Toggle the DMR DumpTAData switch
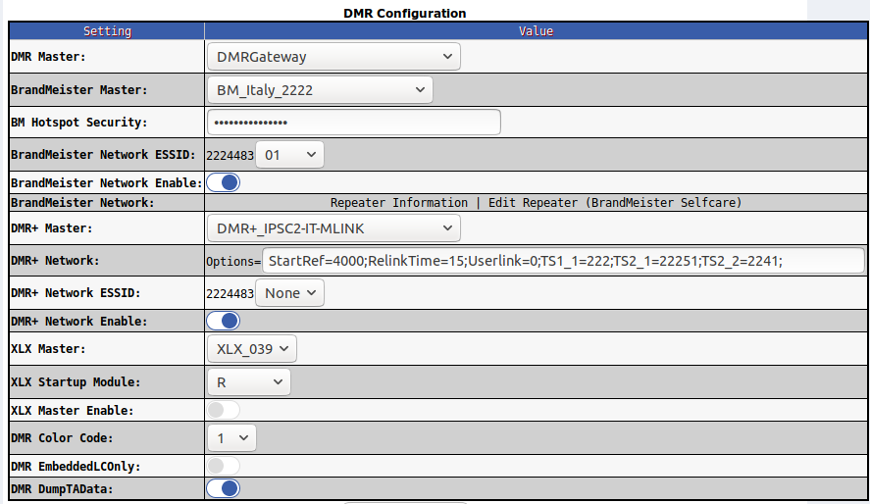 pyautogui.click(x=223, y=488)
